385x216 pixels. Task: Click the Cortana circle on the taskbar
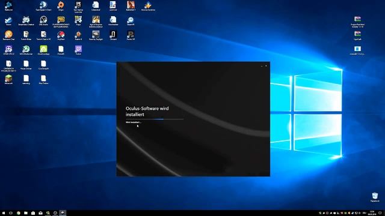(11, 213)
